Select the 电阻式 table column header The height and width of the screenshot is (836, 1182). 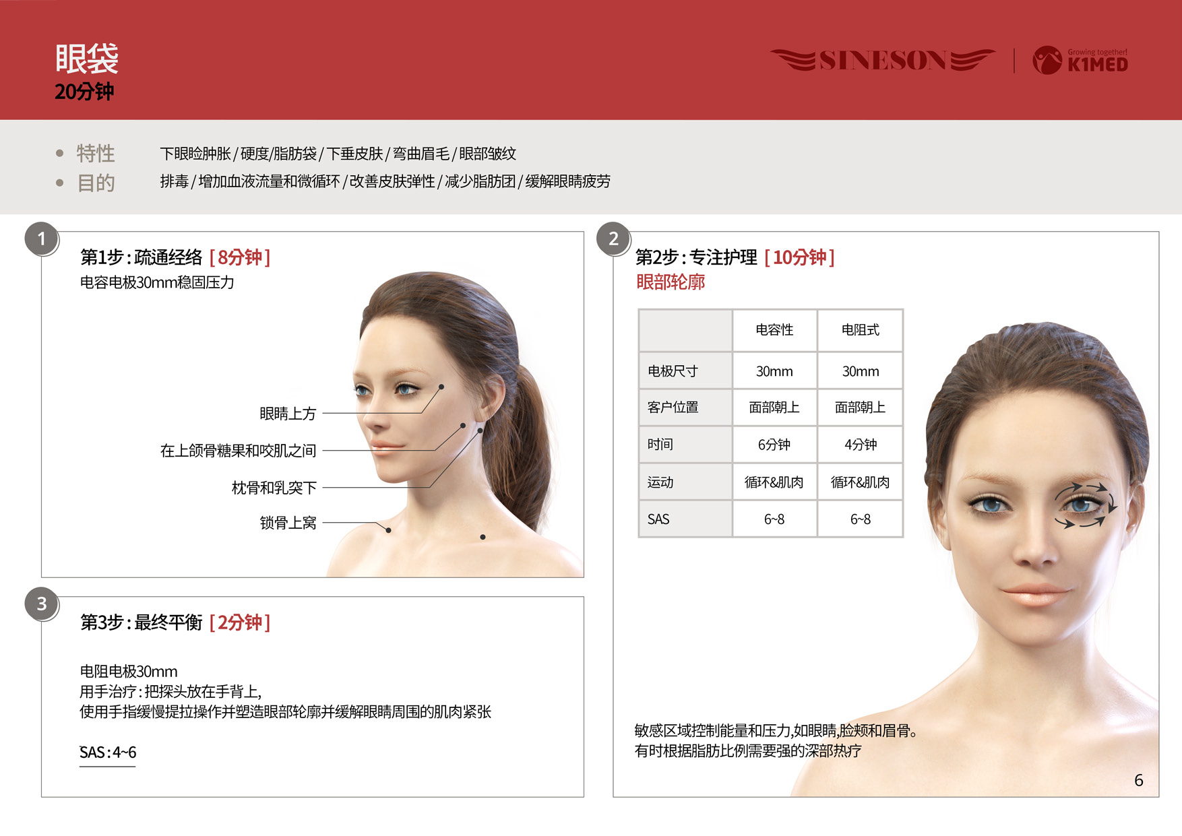click(x=860, y=330)
